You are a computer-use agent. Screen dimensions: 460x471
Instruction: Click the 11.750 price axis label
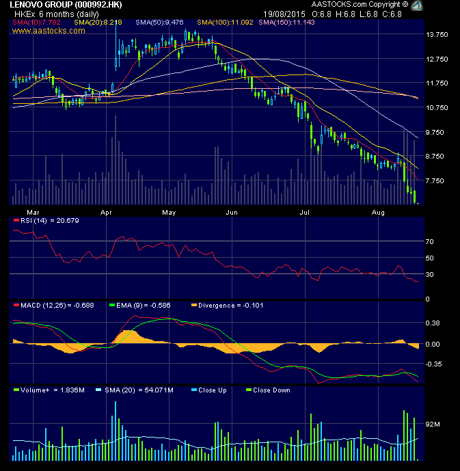437,83
